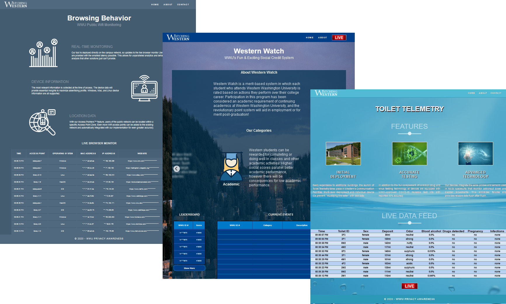Open CONTACT in Browsing Behavior navbar
This screenshot has width=506, height=304.
tap(183, 5)
